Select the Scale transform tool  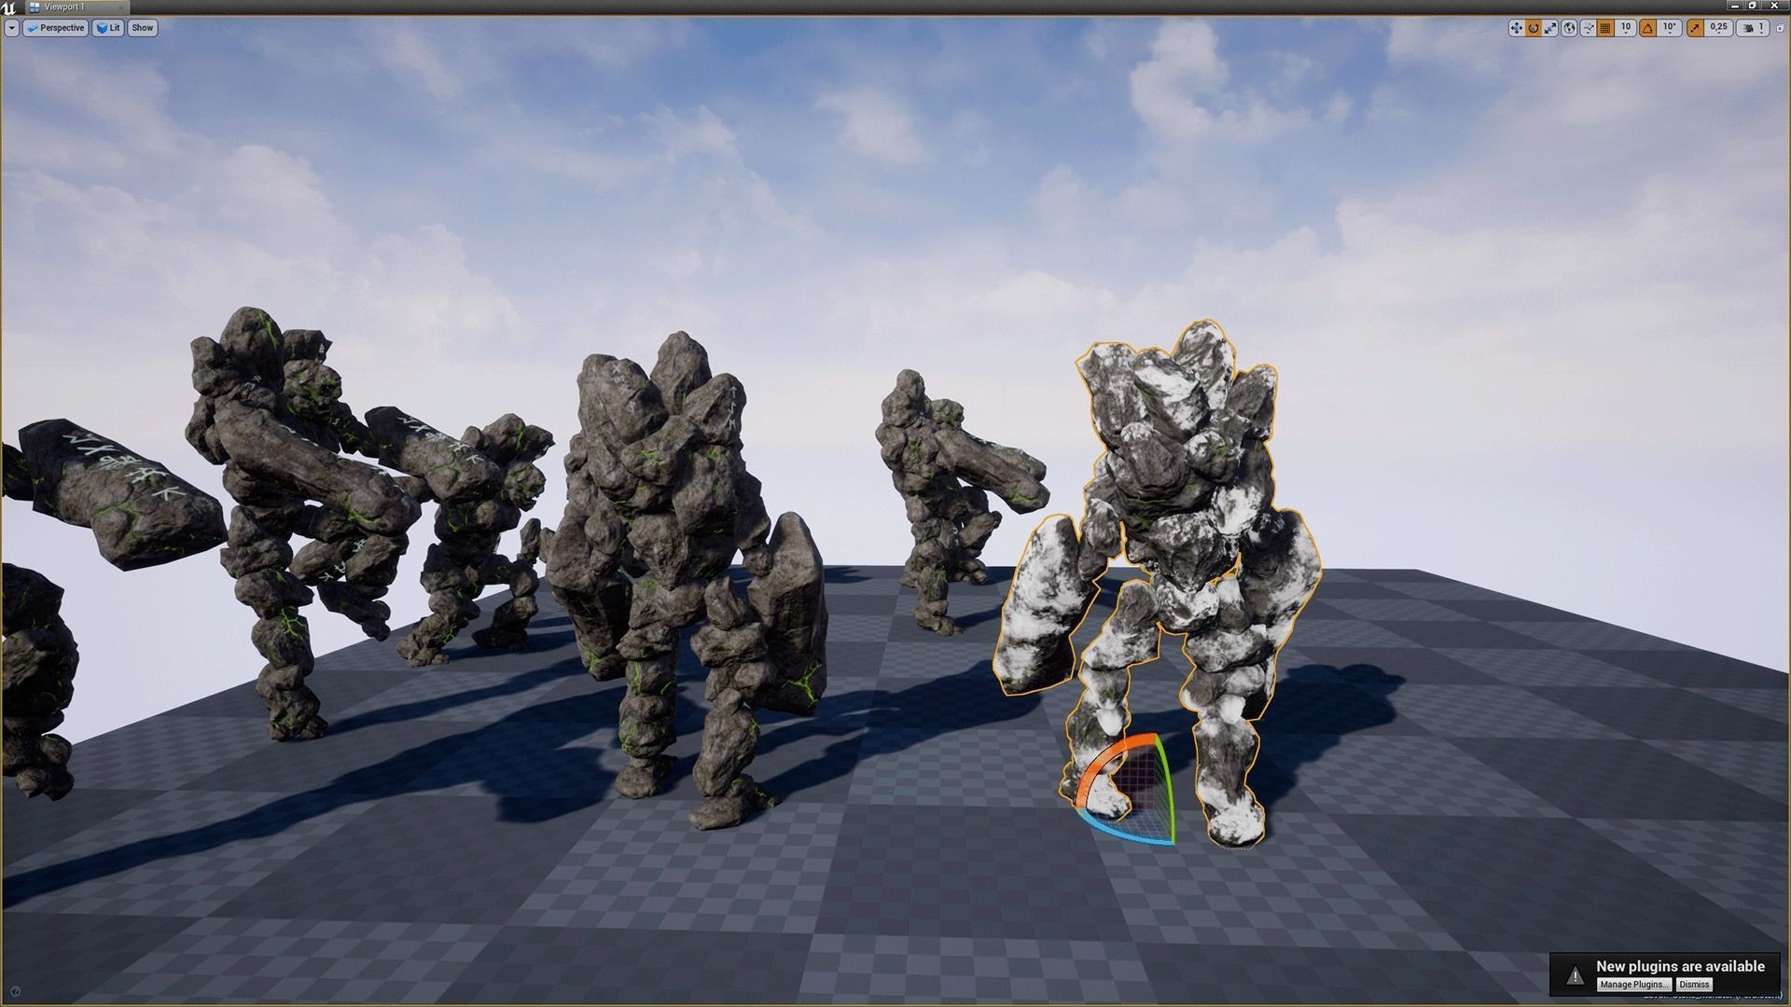point(1550,28)
